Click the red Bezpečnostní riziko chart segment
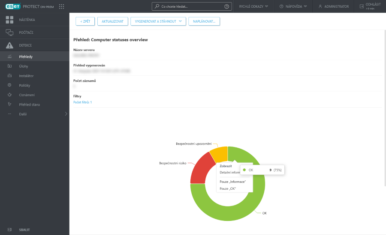The width and height of the screenshot is (386, 235). [198, 172]
